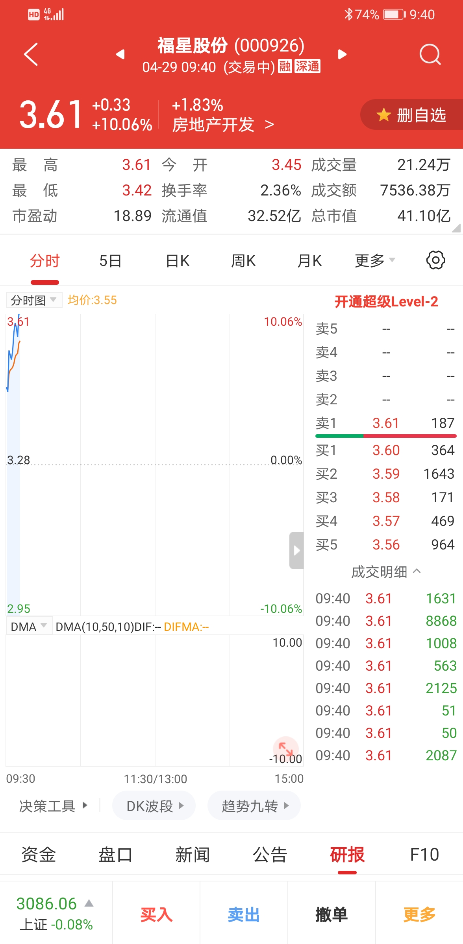Open the 分时图 chart type dropdown
Screen dimensions: 463x944
[34, 301]
